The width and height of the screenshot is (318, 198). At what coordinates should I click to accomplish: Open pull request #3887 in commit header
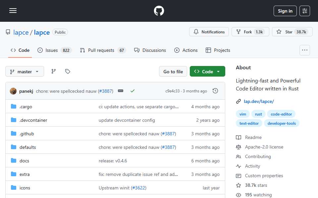point(106,91)
